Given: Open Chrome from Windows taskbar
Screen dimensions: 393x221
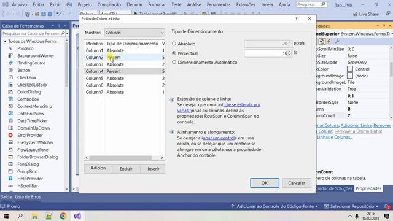Looking at the screenshot, I should 63,216.
